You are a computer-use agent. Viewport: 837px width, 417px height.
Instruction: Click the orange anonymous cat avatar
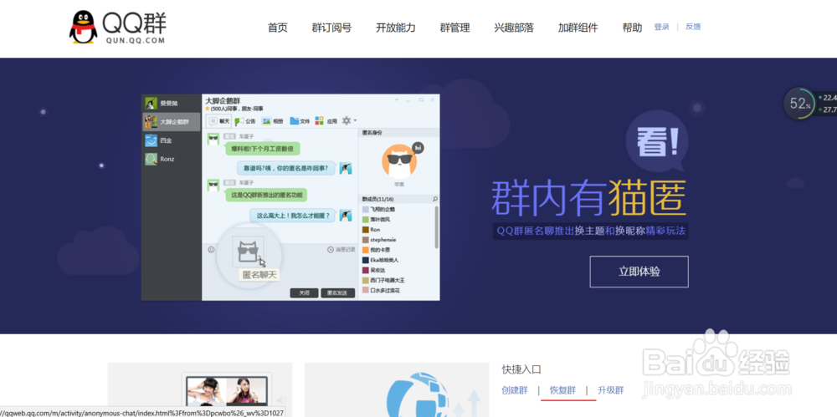399,161
